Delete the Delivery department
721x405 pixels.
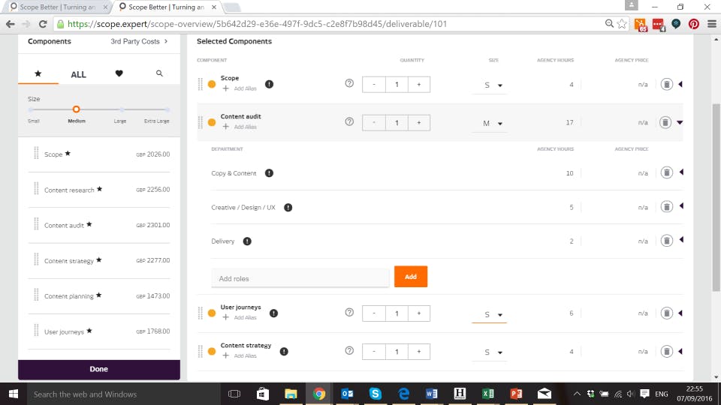pyautogui.click(x=666, y=241)
